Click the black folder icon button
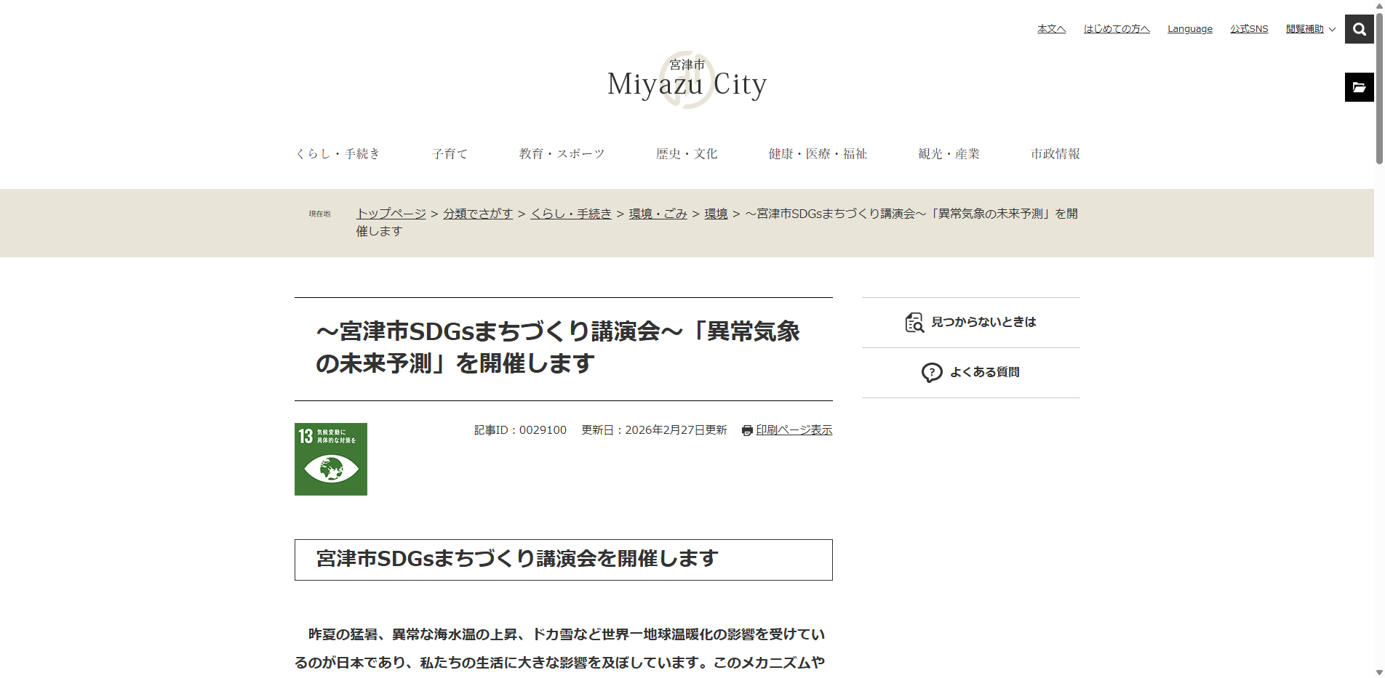 (1359, 87)
